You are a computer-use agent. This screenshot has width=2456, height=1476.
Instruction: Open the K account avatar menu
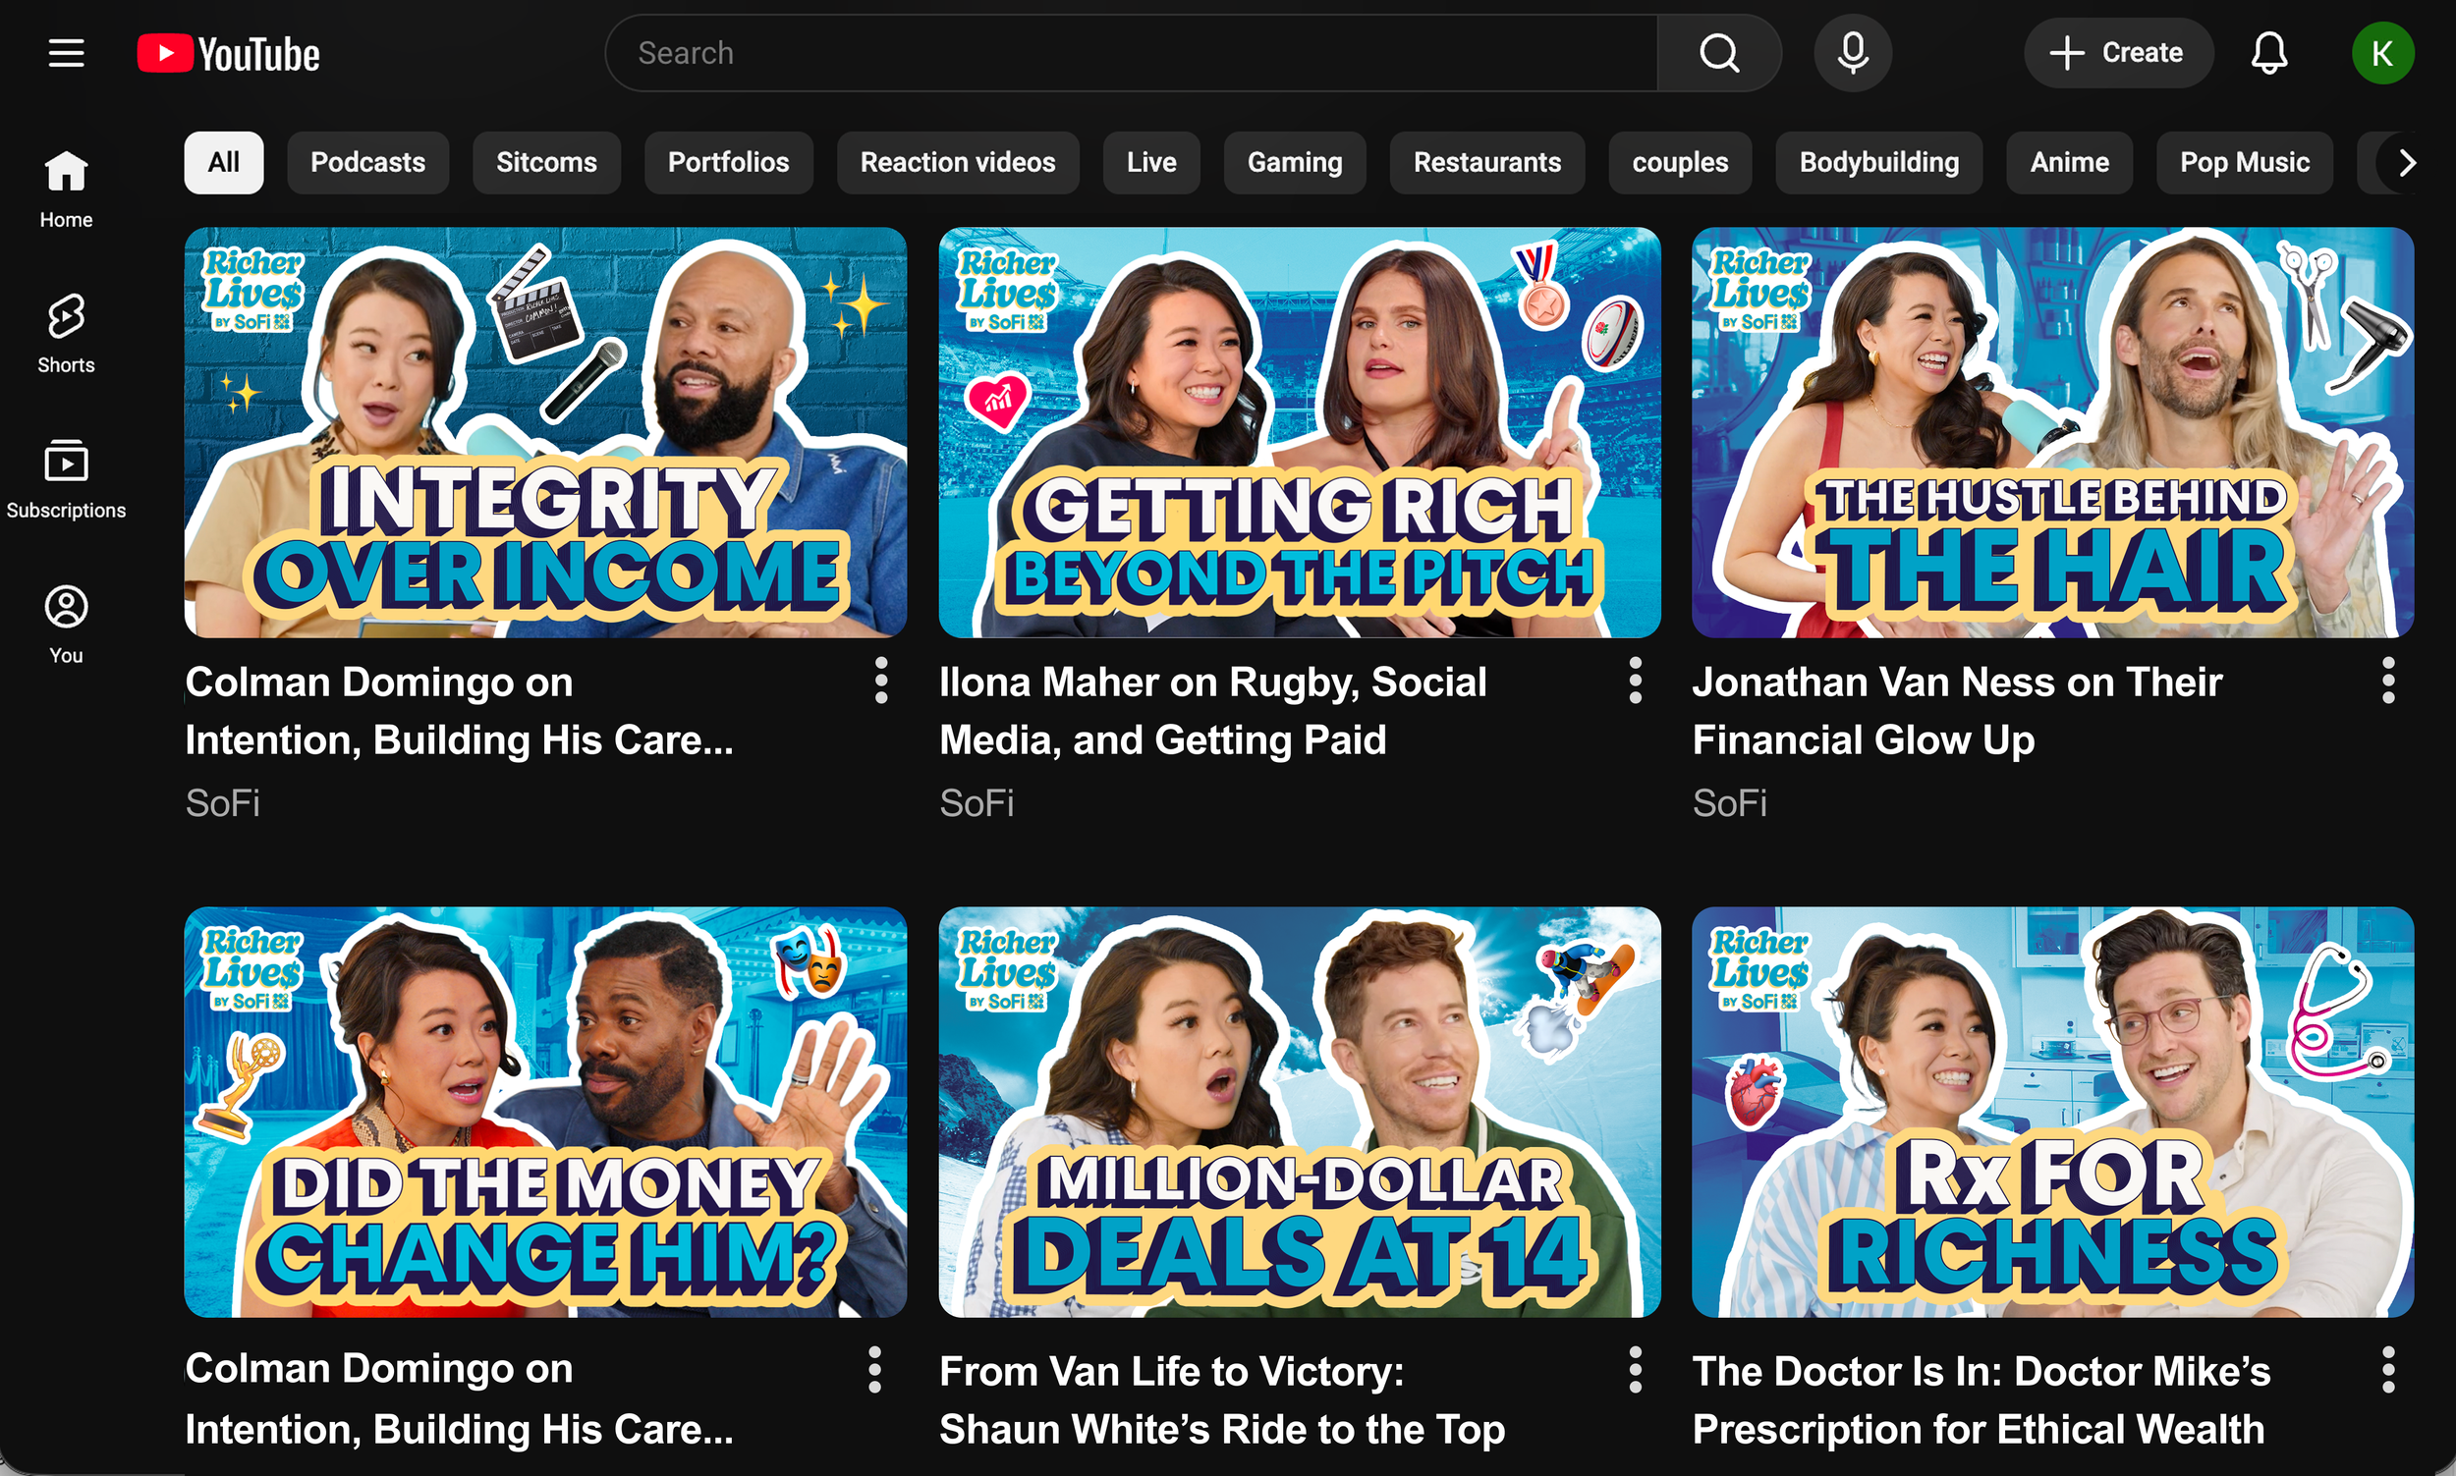coord(2382,53)
